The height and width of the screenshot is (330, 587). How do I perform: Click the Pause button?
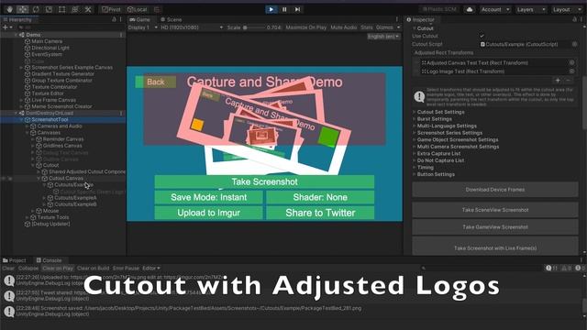(x=284, y=9)
